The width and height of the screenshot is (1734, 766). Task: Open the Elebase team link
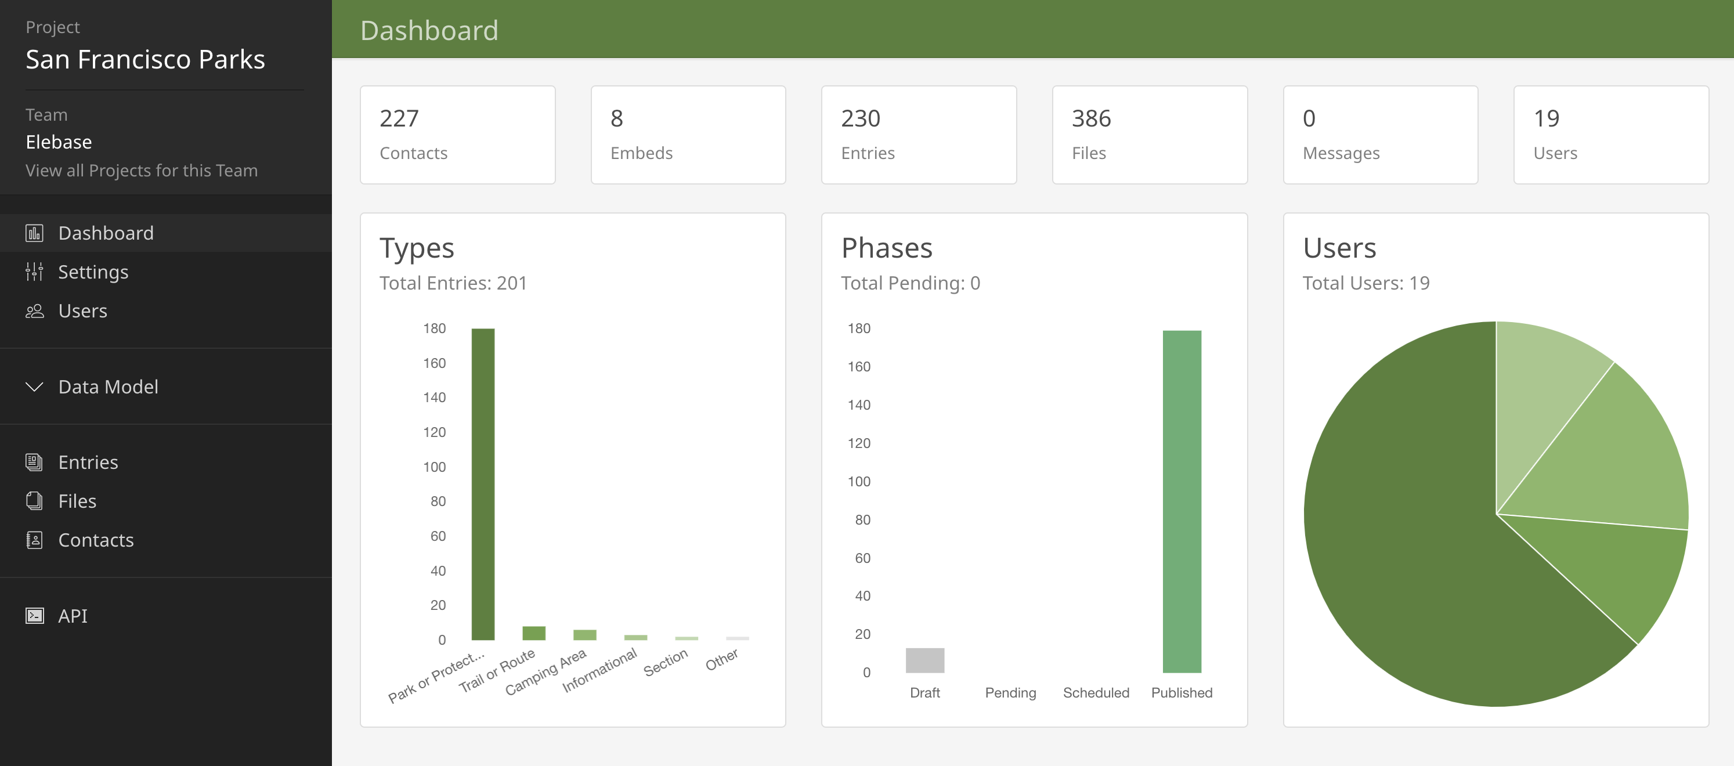59,142
